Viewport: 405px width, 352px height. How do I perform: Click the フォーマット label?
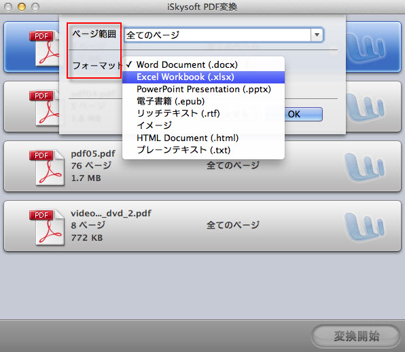point(97,66)
